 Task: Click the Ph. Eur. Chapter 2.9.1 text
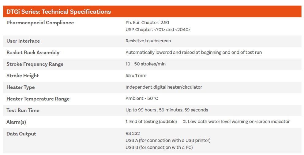point(147,23)
